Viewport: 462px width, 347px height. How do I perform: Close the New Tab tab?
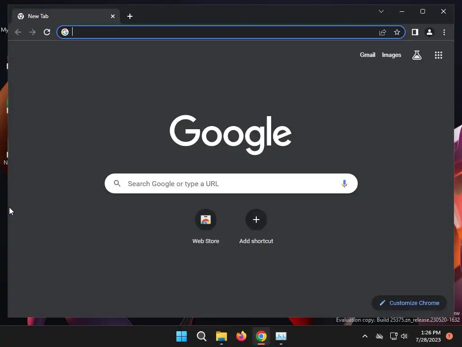[x=112, y=16]
